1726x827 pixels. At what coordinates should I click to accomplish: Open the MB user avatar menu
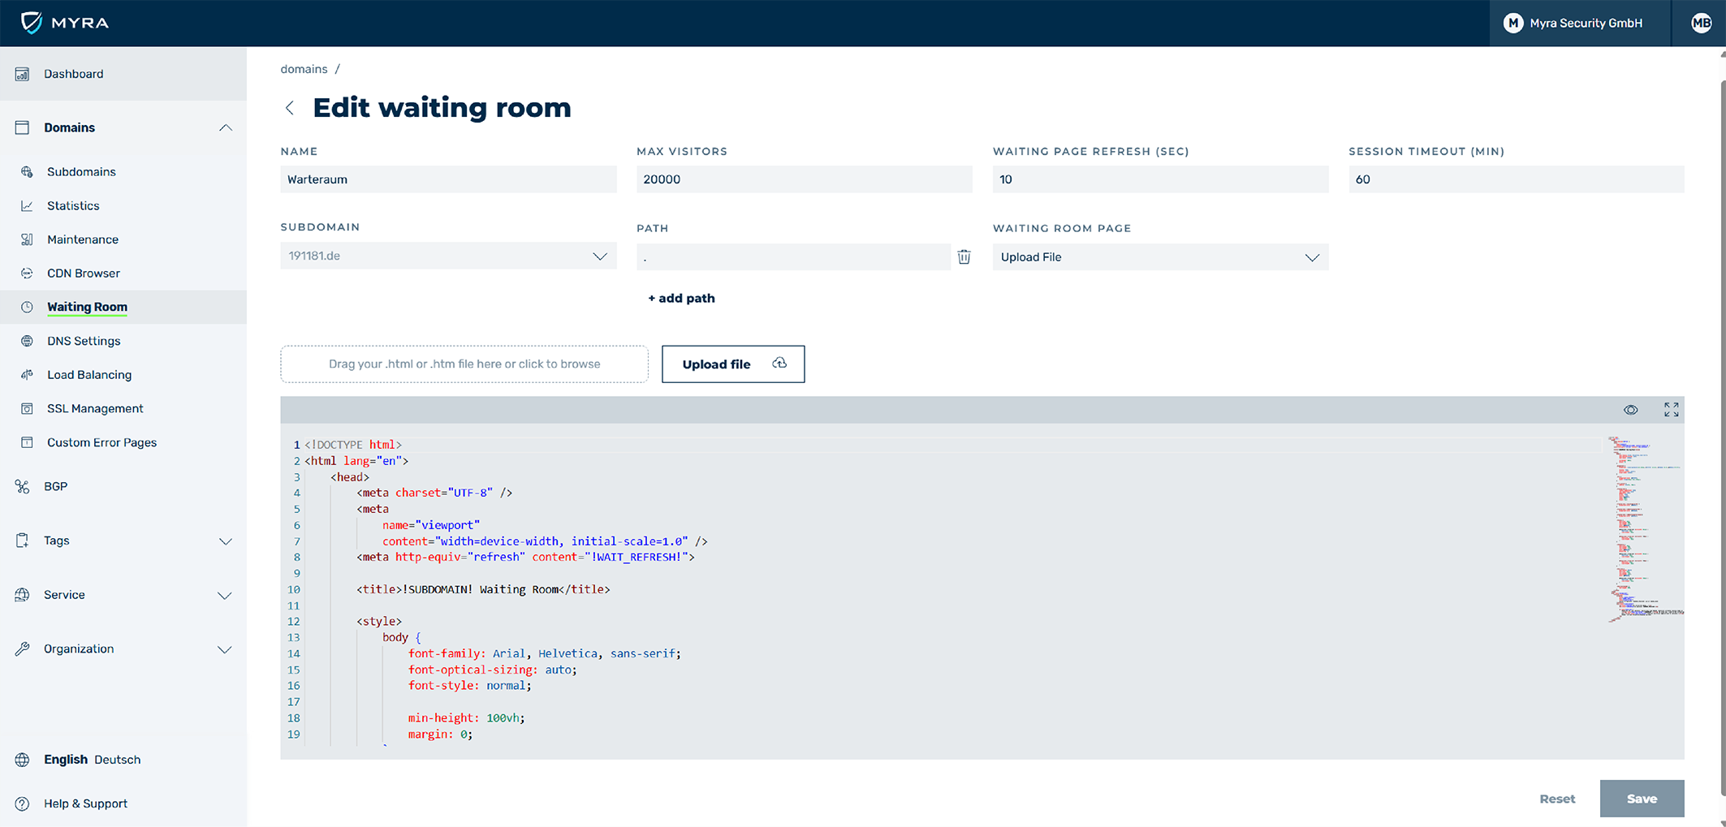(x=1700, y=23)
